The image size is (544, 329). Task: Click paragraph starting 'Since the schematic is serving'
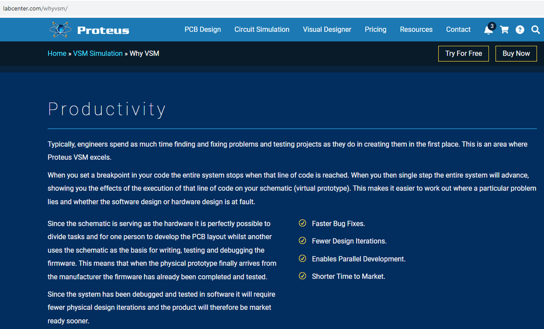[162, 250]
